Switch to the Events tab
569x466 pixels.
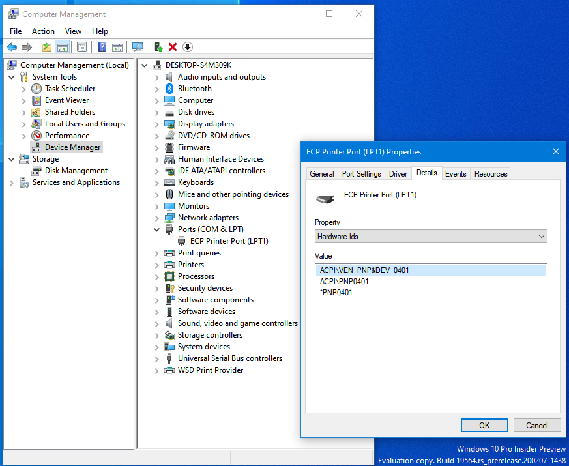point(456,174)
